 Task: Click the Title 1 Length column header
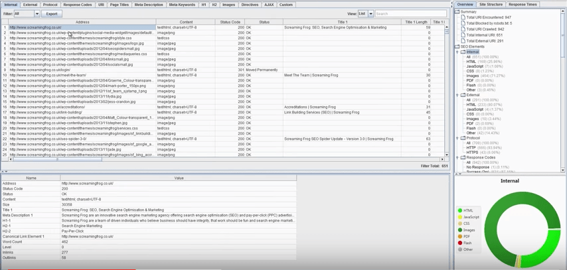pyautogui.click(x=416, y=22)
